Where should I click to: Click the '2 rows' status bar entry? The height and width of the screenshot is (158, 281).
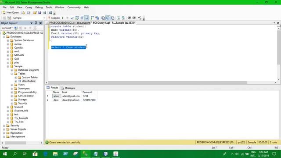tap(273, 142)
